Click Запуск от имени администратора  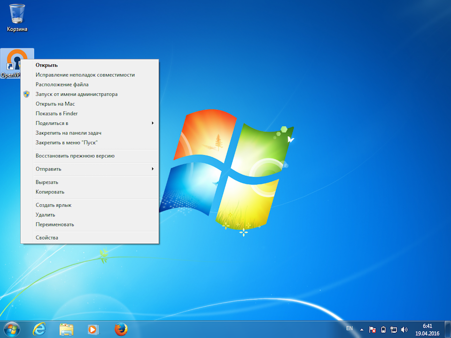tap(90, 94)
